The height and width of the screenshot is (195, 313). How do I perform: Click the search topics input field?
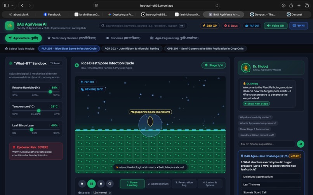[143, 26]
